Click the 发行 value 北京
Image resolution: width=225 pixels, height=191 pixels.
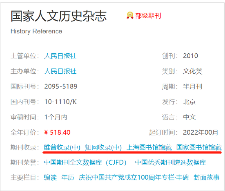[189, 102]
